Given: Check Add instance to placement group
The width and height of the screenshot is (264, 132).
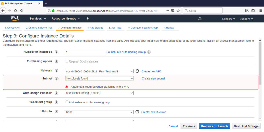Looking at the screenshot, I should pos(67,102).
